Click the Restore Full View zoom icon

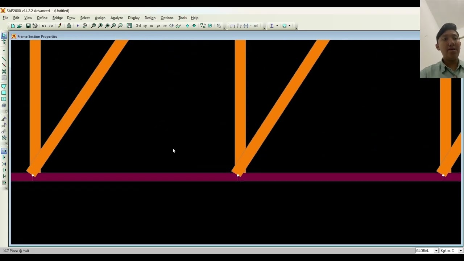[100, 26]
